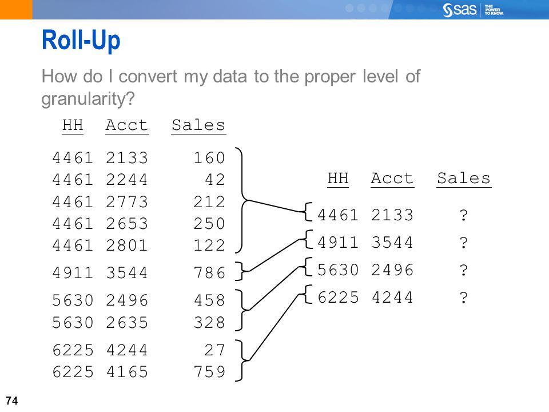Click the SAS logo in the header

pos(459,10)
